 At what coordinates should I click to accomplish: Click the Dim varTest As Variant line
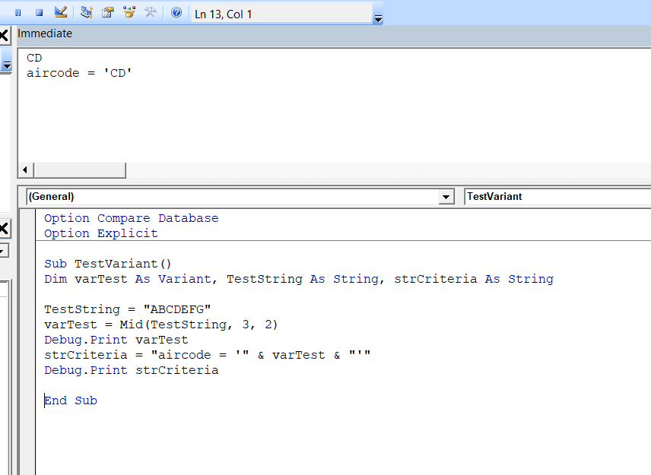pyautogui.click(x=299, y=279)
